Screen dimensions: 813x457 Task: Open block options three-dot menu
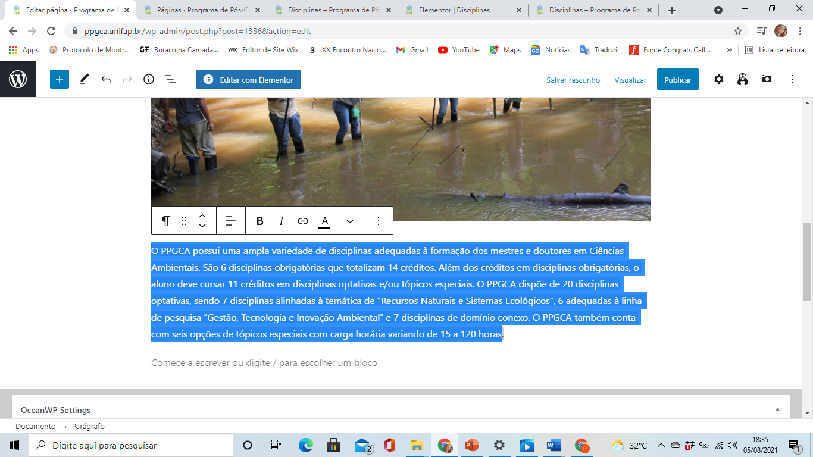pyautogui.click(x=379, y=221)
